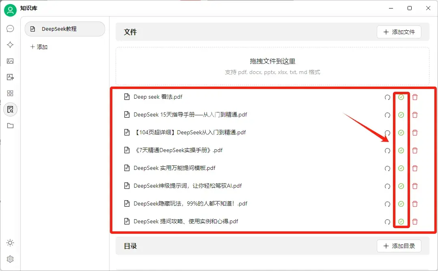Click status check for DeepSeek 15天指导手册
The height and width of the screenshot is (271, 438).
[401, 115]
